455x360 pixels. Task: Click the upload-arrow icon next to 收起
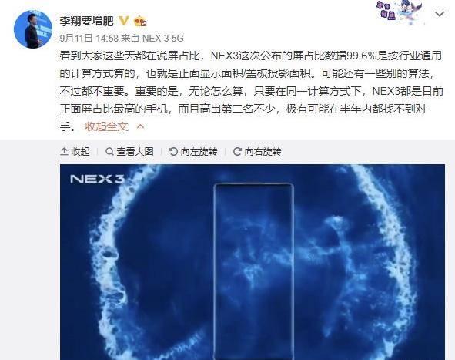(64, 151)
